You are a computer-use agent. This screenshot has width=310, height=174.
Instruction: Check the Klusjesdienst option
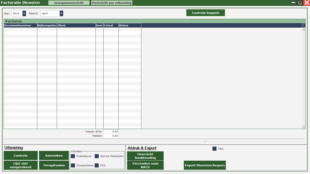pyautogui.click(x=73, y=166)
